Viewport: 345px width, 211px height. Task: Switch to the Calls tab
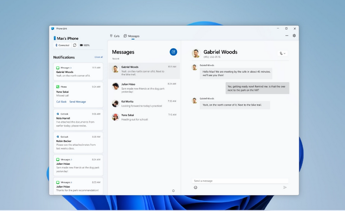click(x=114, y=36)
